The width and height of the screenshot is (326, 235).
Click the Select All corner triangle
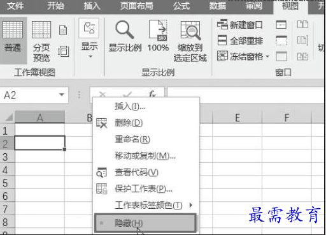coord(8,117)
